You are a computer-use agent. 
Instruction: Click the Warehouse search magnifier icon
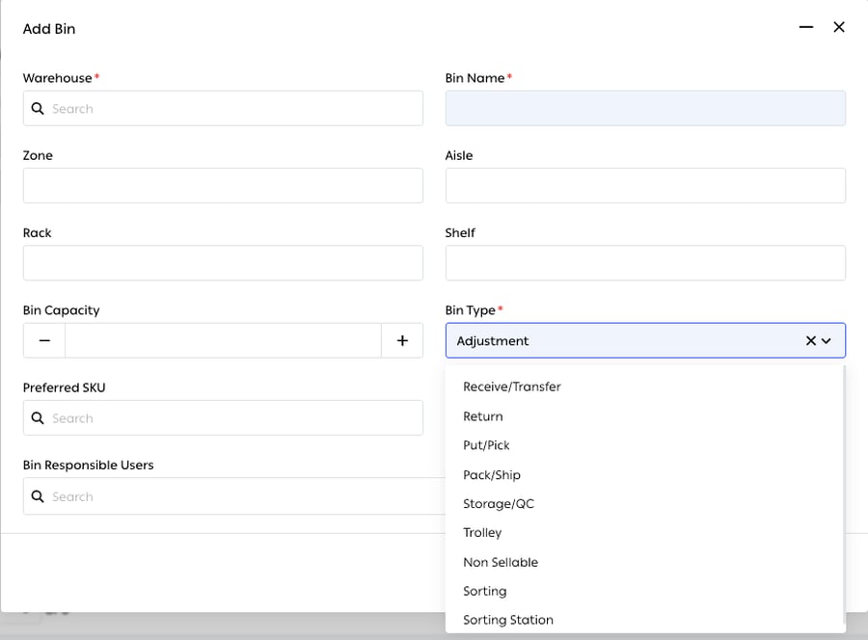click(x=38, y=108)
